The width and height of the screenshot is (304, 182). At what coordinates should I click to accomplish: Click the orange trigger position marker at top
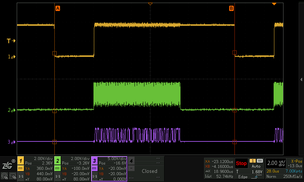point(150,4)
